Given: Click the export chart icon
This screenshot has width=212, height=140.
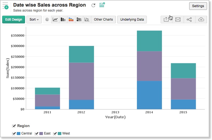Looking at the screenshot, I should click(166, 20).
